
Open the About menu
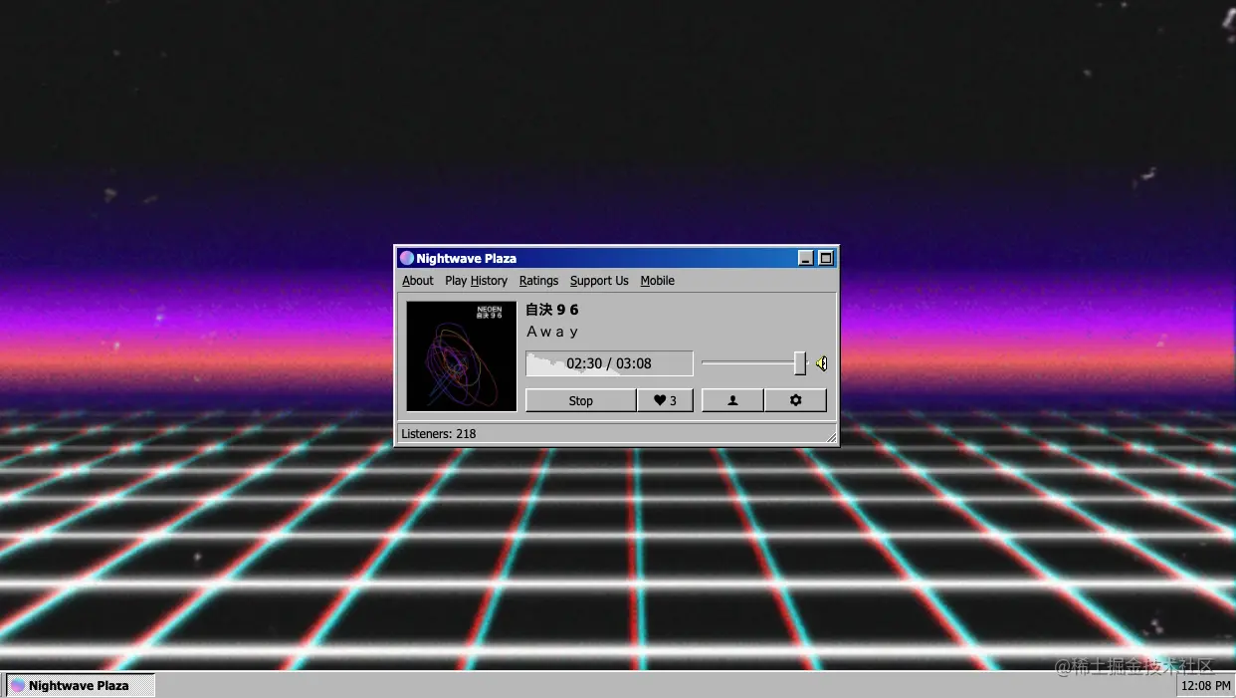coord(418,281)
